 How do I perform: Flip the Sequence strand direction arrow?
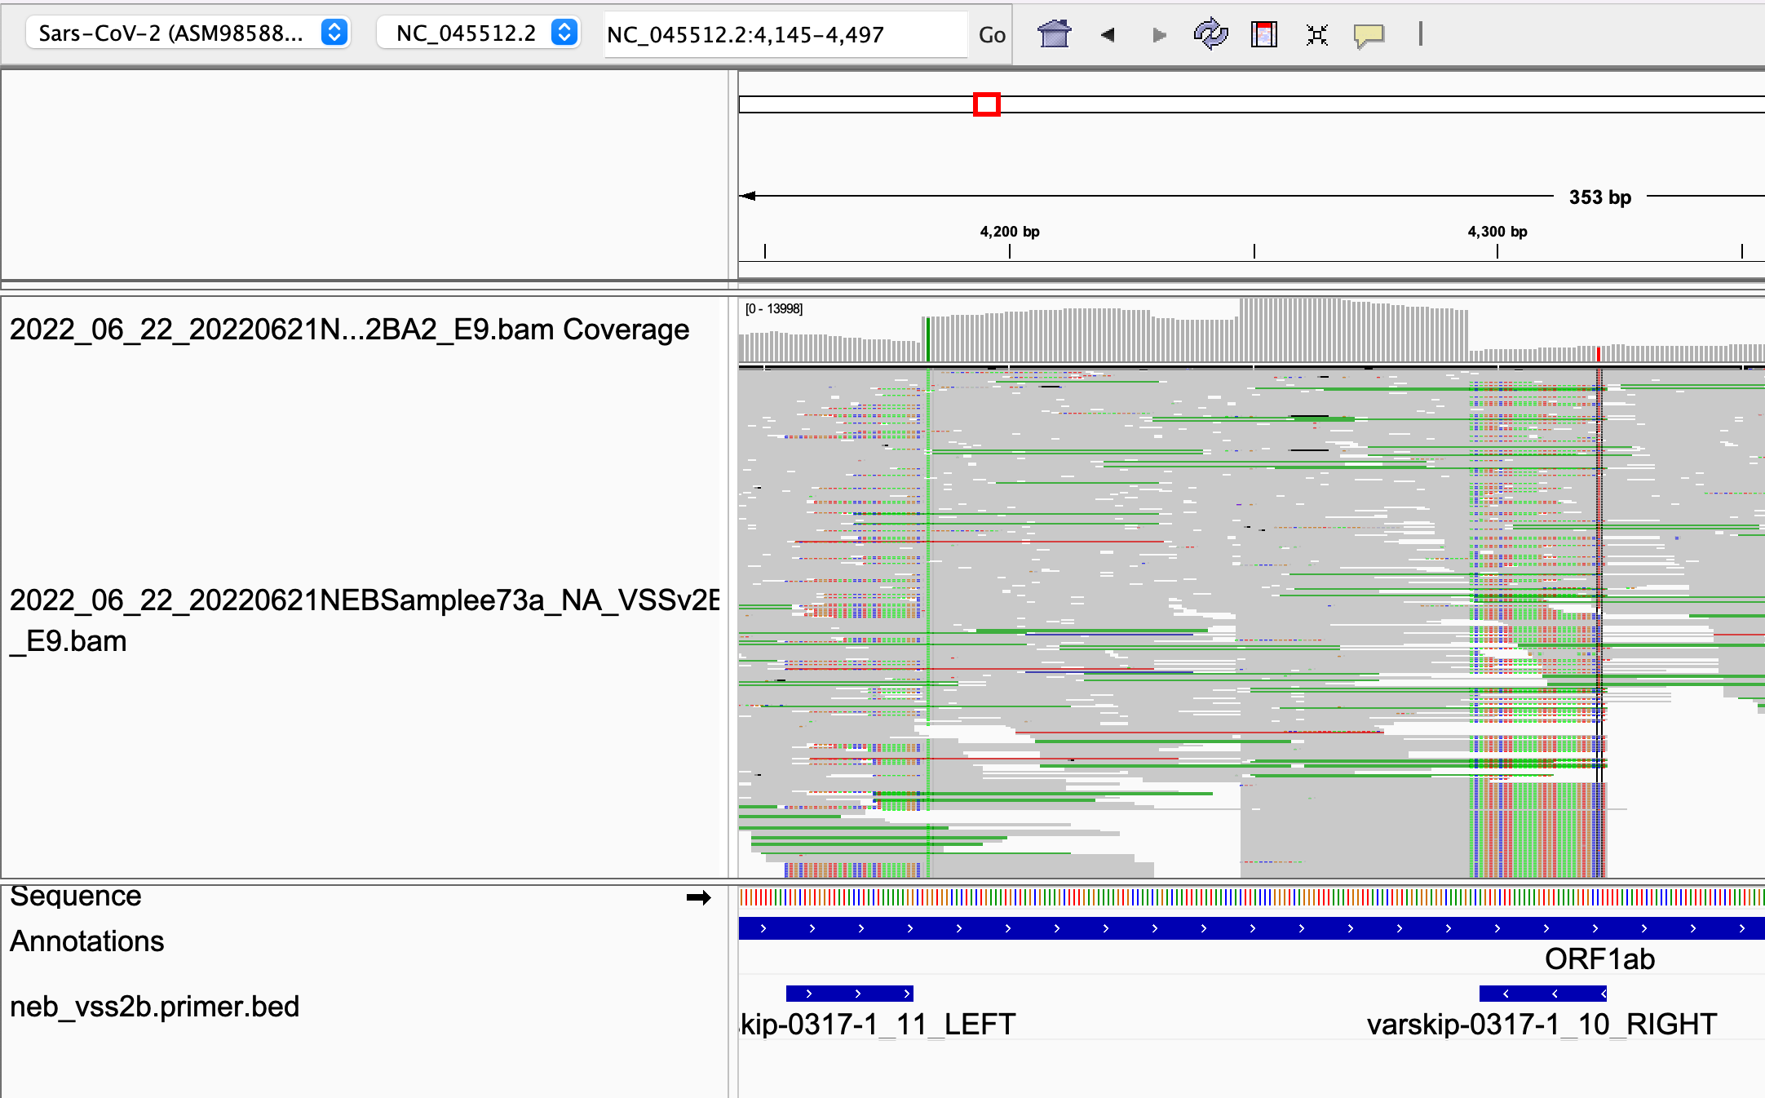(698, 897)
